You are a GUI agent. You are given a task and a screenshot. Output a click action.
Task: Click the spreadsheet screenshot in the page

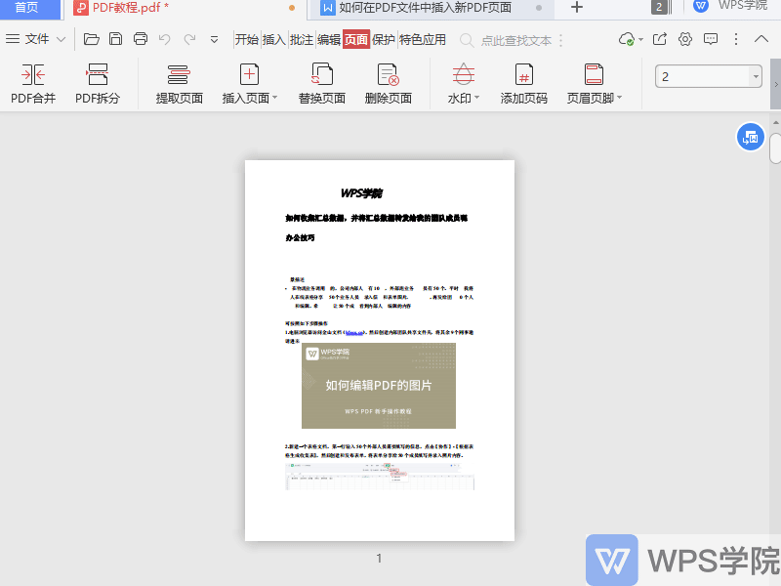(x=380, y=477)
